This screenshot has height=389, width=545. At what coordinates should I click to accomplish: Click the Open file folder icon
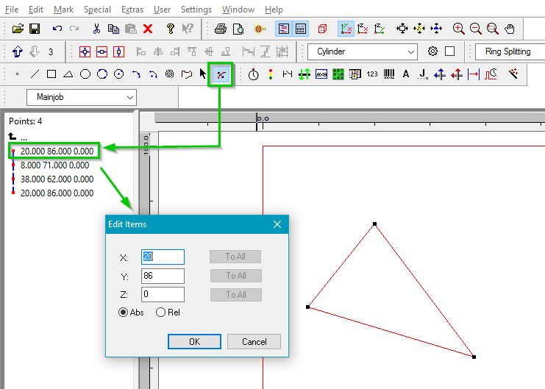(x=18, y=29)
